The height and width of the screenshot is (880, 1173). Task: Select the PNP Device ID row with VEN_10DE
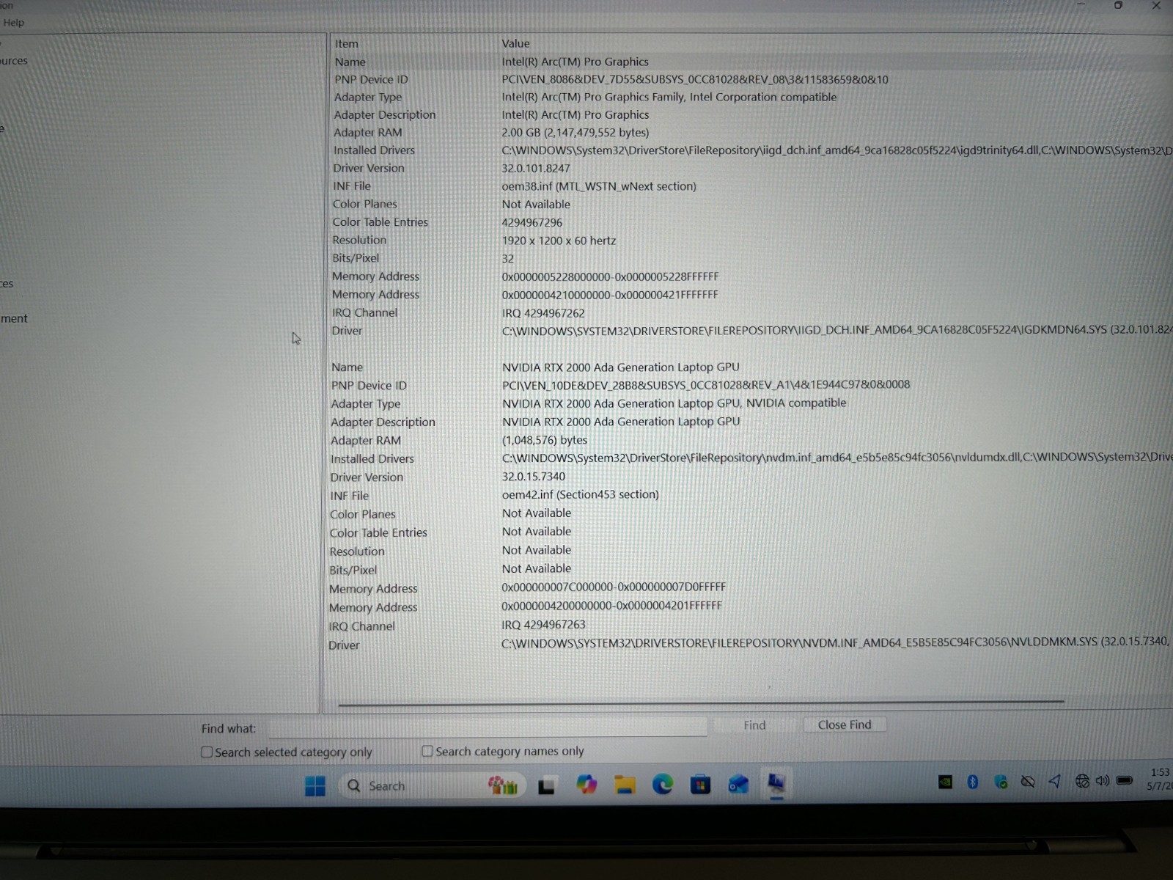click(751, 385)
